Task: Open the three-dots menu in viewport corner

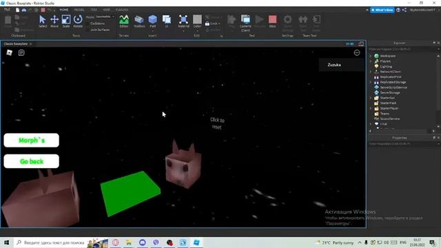Action: click(357, 52)
